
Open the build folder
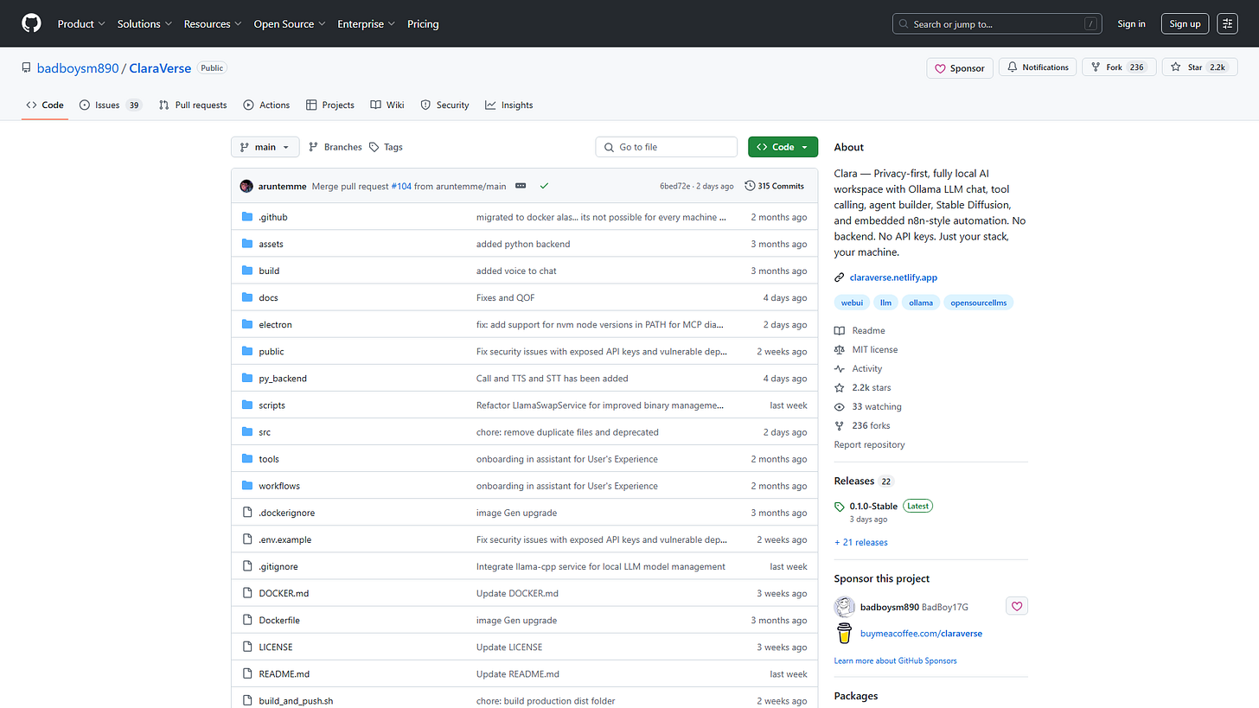pos(269,271)
